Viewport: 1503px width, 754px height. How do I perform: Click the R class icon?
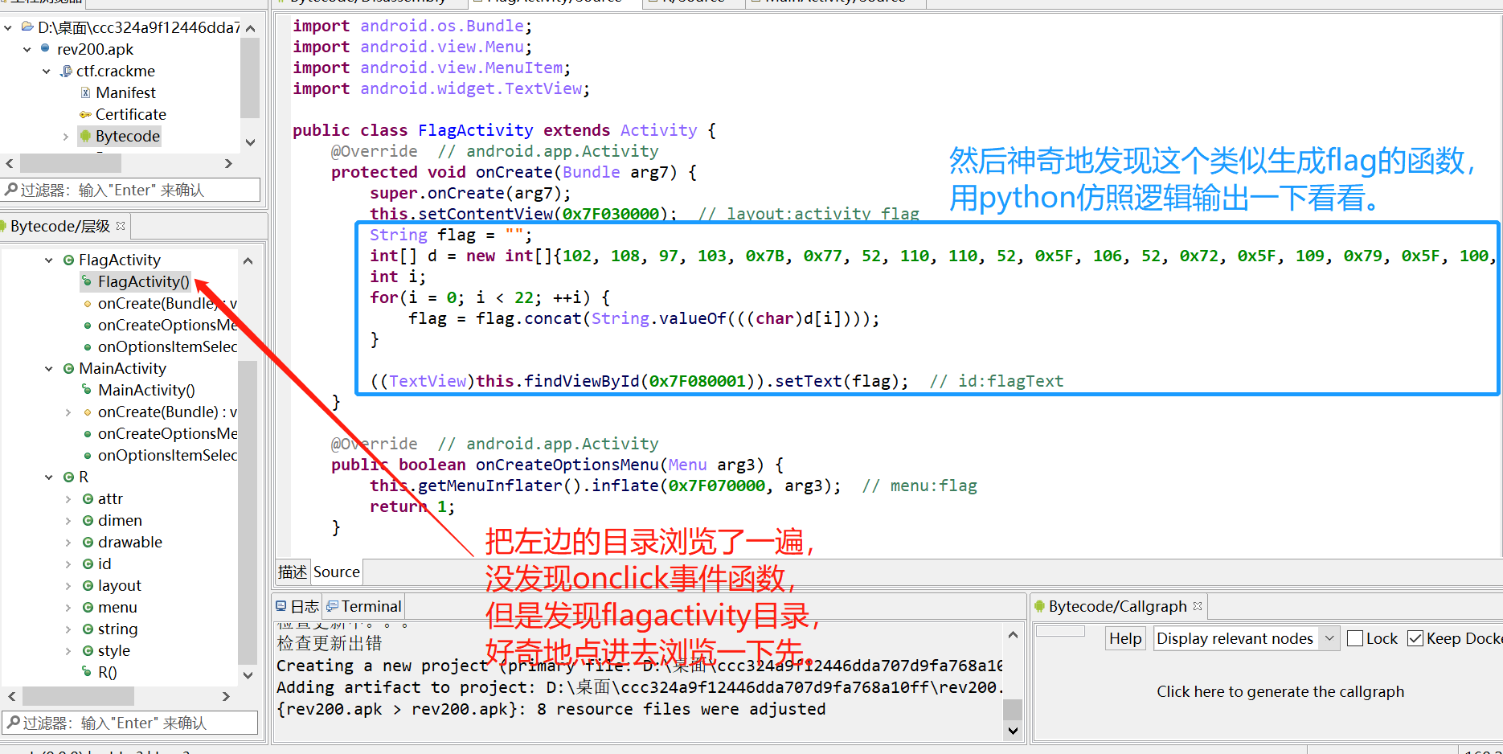[68, 477]
